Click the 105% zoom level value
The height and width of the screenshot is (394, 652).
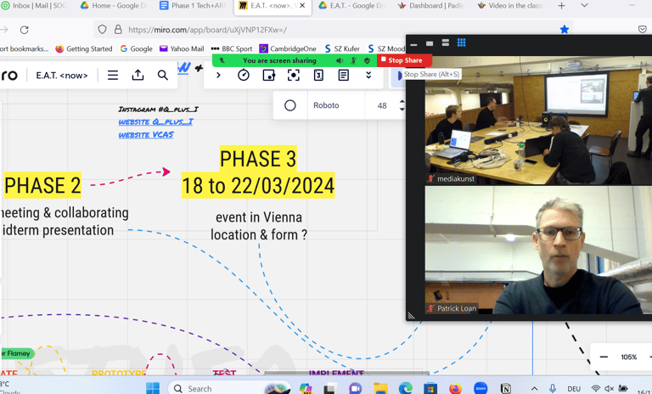click(628, 357)
